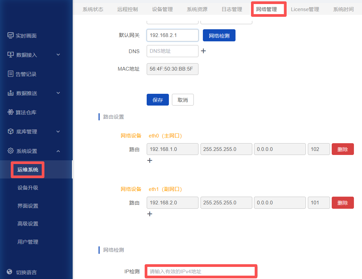362x279 pixels.
Task: Click the 取消 cancel button
Action: 183,100
